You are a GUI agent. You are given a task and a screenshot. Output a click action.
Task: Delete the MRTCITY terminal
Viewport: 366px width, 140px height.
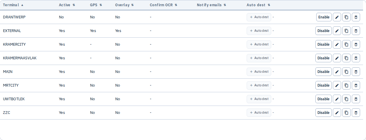click(x=356, y=85)
